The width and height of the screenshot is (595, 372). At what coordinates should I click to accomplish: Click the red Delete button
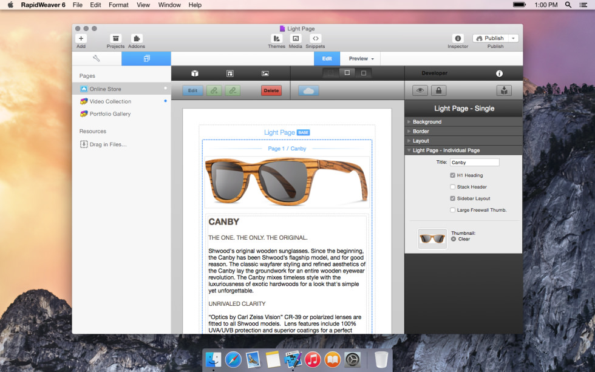click(x=271, y=90)
